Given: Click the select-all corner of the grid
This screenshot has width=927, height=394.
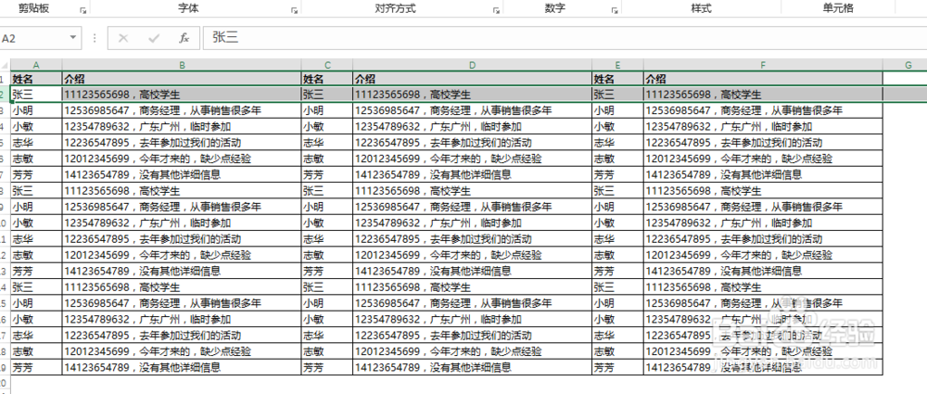Looking at the screenshot, I should [5, 65].
